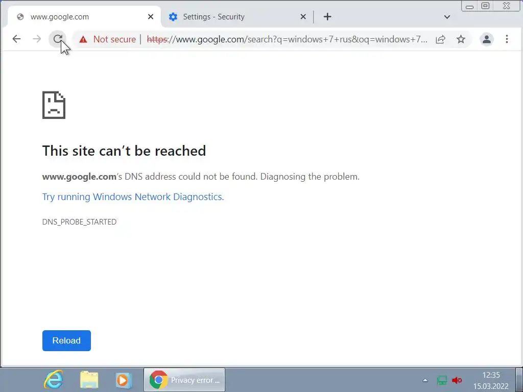Click DNS_PROBE_STARTED error code text

click(79, 222)
